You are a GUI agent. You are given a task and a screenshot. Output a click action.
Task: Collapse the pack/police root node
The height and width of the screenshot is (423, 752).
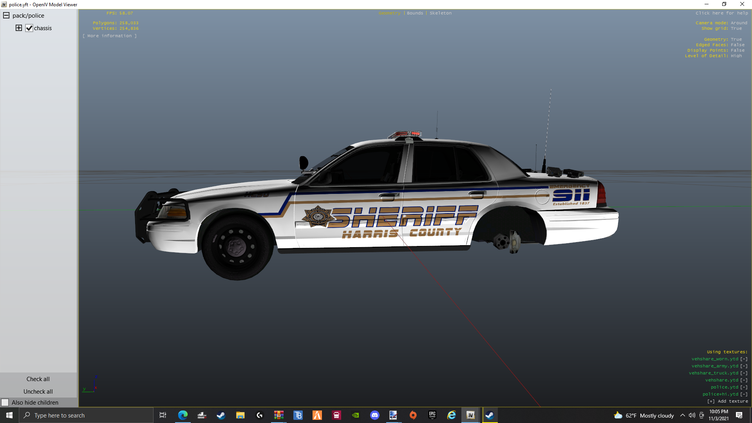point(6,15)
